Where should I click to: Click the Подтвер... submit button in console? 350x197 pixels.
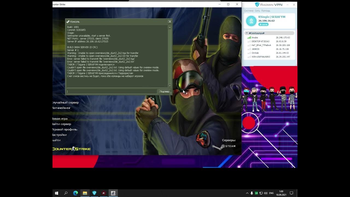pos(165,92)
